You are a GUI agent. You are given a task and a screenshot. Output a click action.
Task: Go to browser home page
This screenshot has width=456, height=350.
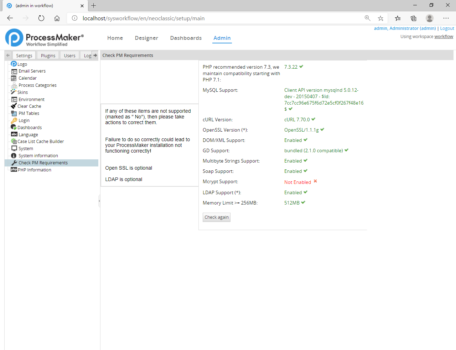tap(57, 18)
